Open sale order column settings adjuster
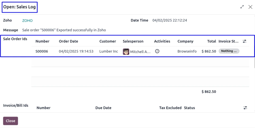This screenshot has height=128, width=255. click(x=245, y=41)
